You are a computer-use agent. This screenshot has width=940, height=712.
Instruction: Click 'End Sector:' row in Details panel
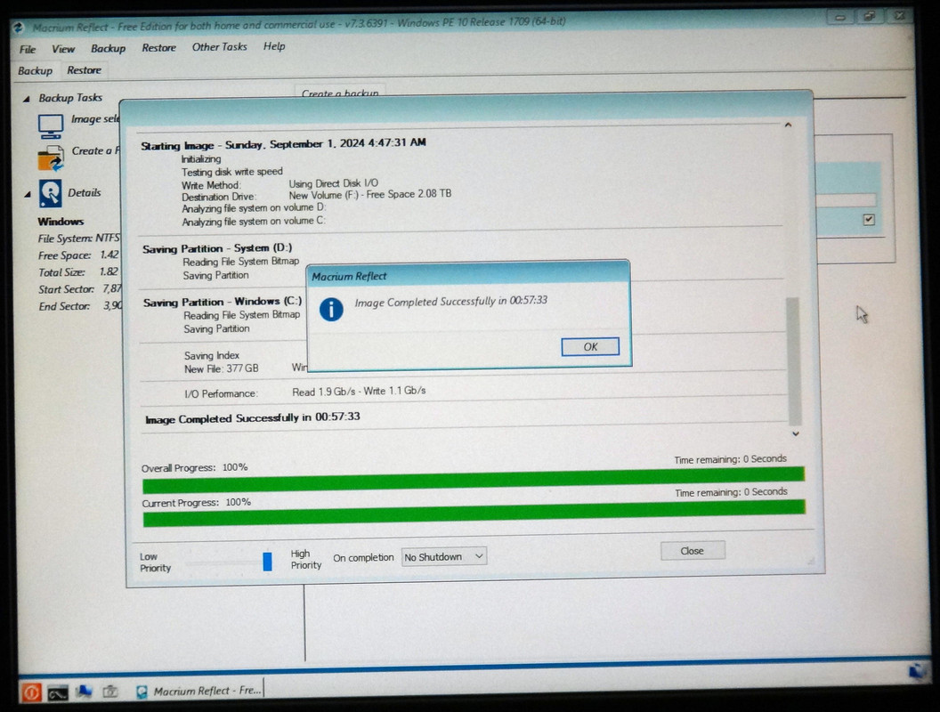[x=80, y=306]
